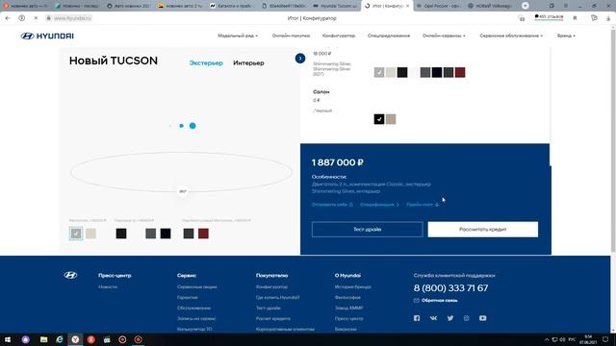Pick the first black swatch below the car viewer
This screenshot has height=346, width=616.
(x=121, y=234)
